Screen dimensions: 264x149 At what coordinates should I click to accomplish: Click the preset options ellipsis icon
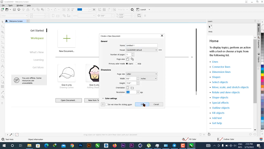[160, 50]
